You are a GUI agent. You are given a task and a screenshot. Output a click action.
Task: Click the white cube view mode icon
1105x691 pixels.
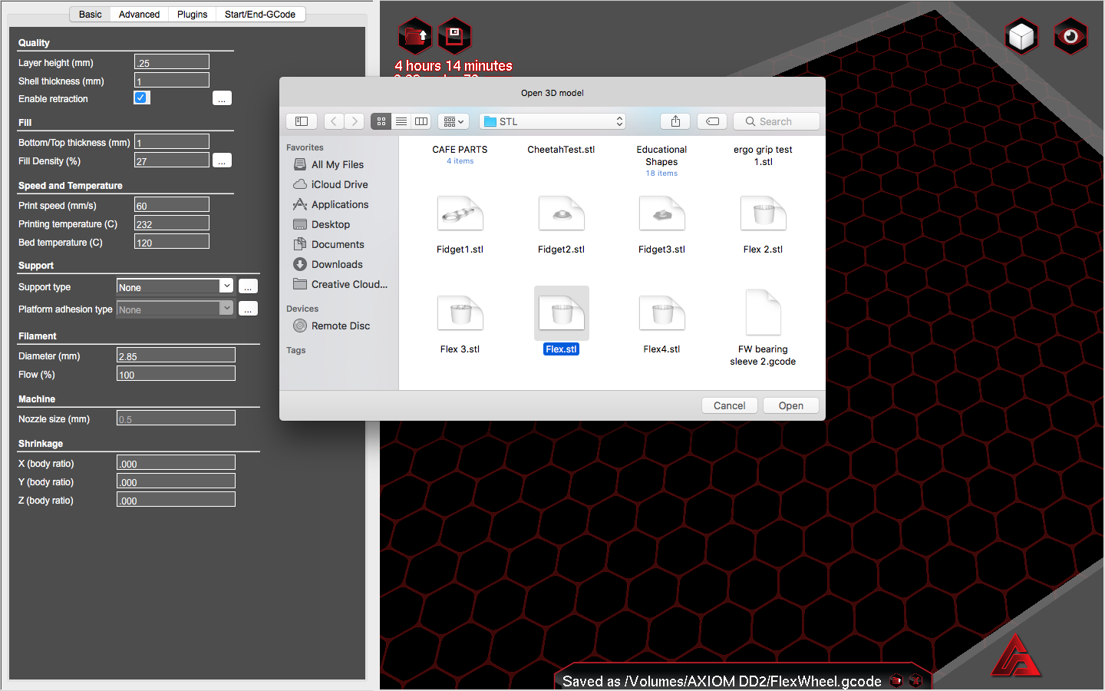tap(1022, 36)
